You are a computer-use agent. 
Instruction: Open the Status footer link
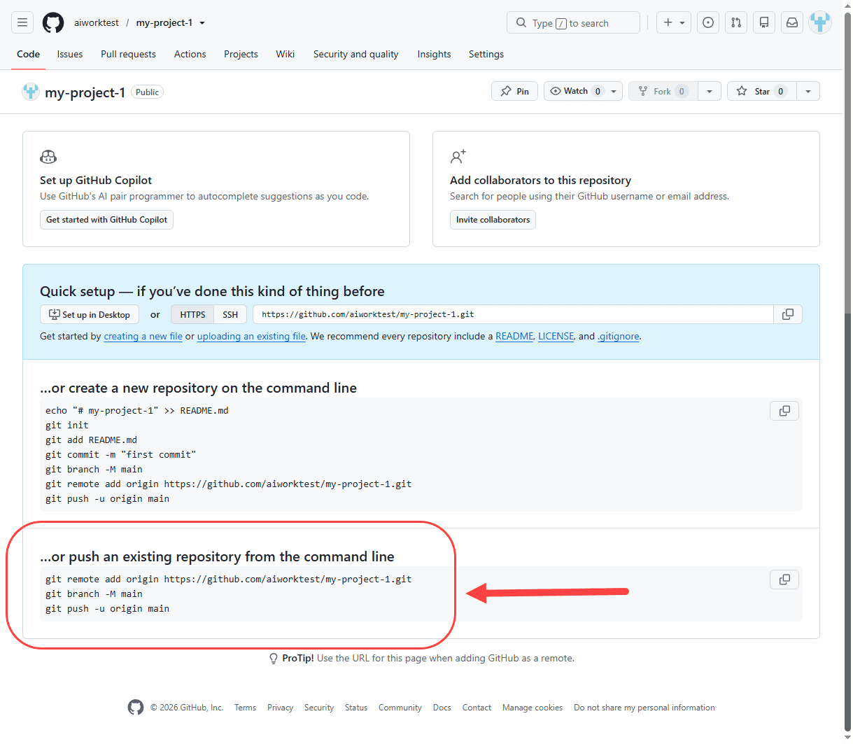pyautogui.click(x=356, y=708)
